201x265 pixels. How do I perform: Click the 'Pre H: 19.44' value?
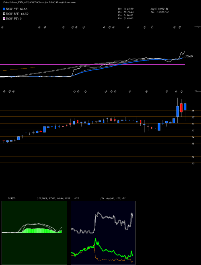[x=126, y=12]
